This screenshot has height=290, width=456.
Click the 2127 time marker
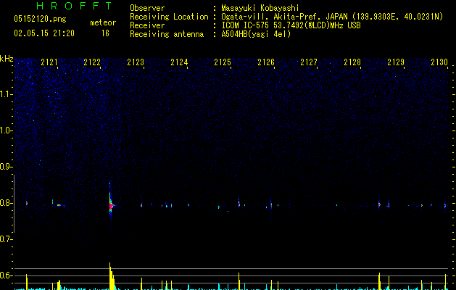[x=309, y=62]
